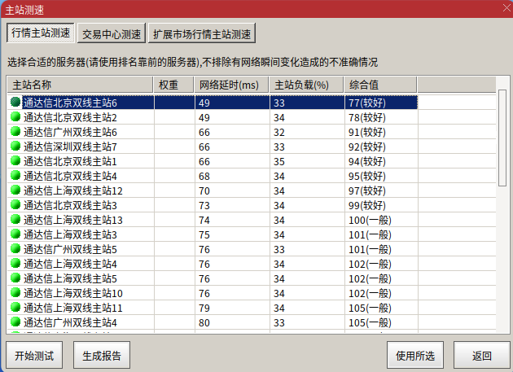513x372 pixels.
Task: Click the vertical scrollbar thumb of server list
Action: pyautogui.click(x=502, y=138)
